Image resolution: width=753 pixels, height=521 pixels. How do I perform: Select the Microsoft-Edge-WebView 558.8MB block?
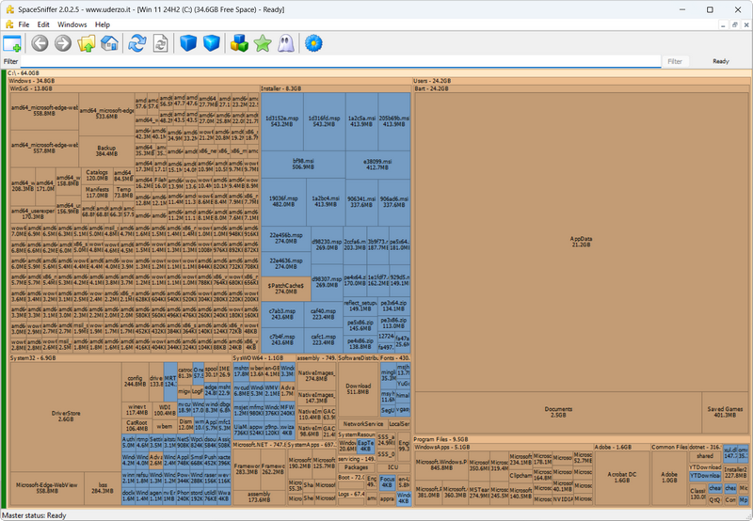[46, 488]
